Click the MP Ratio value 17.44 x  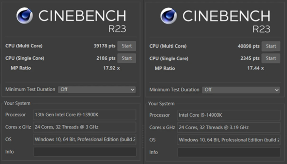[255, 68]
